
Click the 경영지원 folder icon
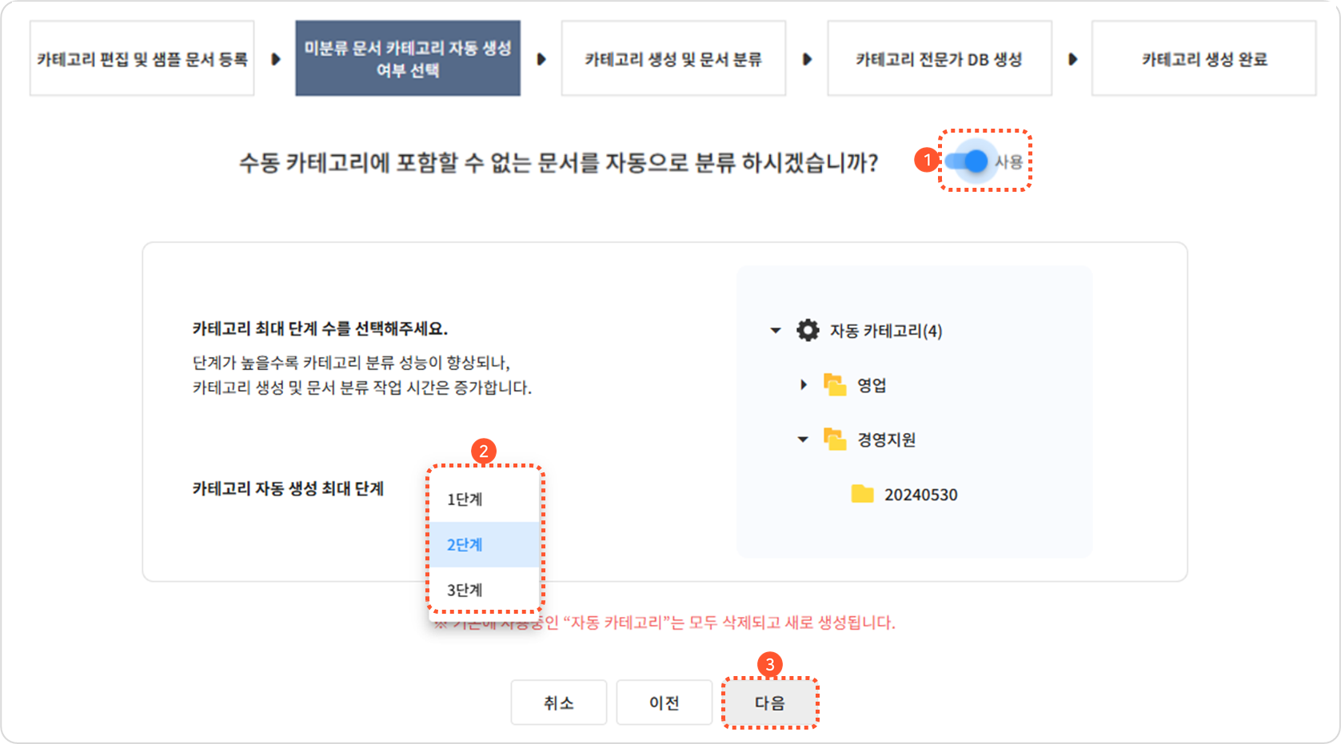(835, 440)
